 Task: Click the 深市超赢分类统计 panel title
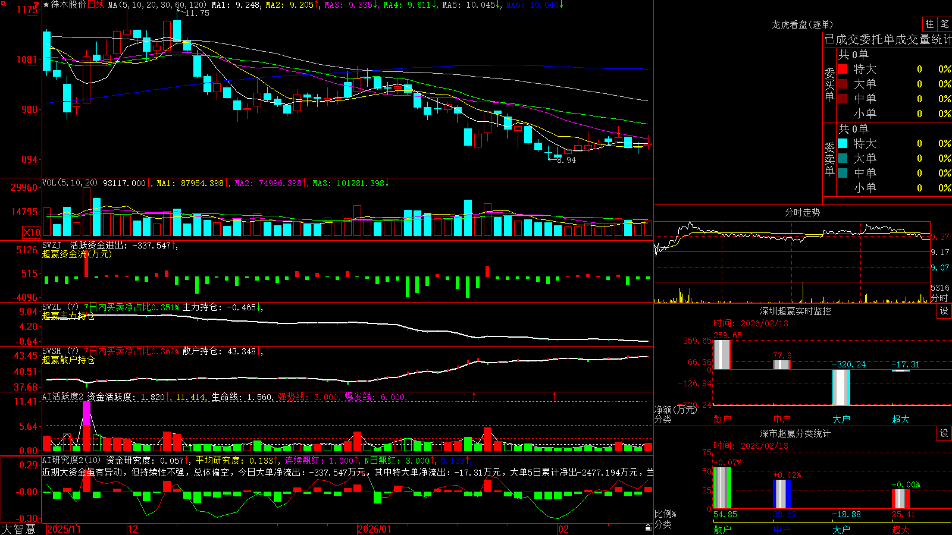click(x=796, y=433)
